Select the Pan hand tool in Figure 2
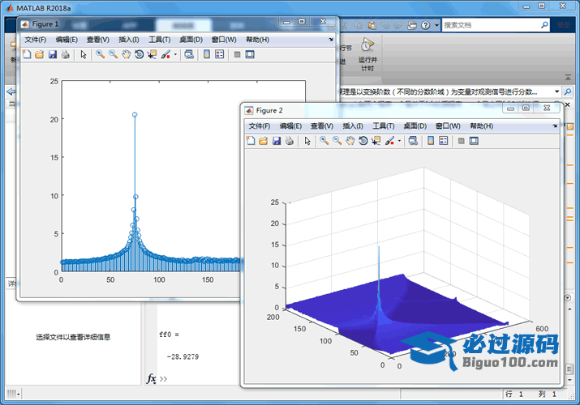 350,141
